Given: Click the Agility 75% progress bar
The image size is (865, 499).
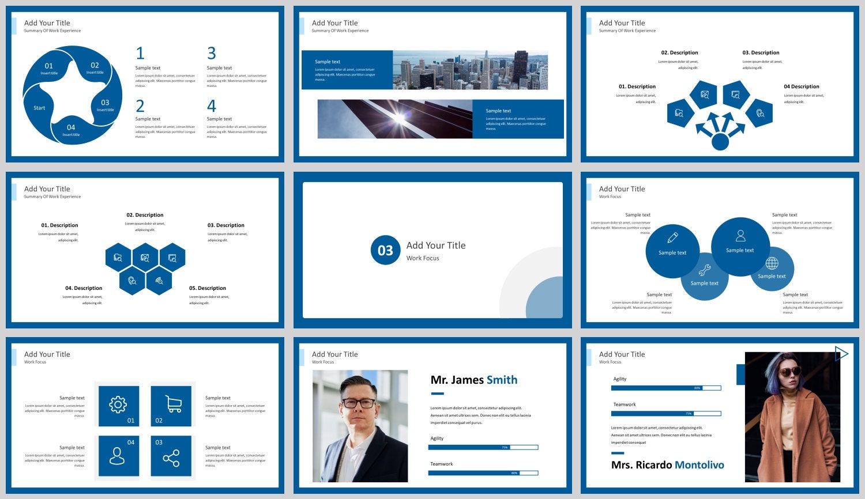Looking at the screenshot, I should [483, 447].
